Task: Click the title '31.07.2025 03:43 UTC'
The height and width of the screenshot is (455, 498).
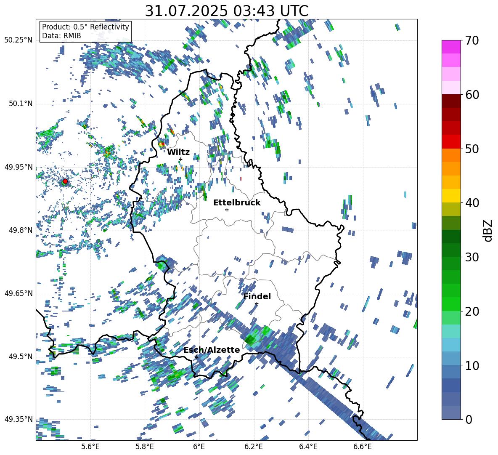Action: tap(226, 11)
